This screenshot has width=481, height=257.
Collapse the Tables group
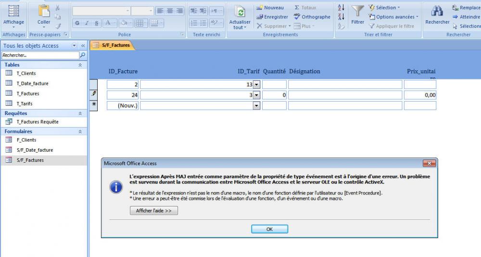pyautogui.click(x=80, y=65)
